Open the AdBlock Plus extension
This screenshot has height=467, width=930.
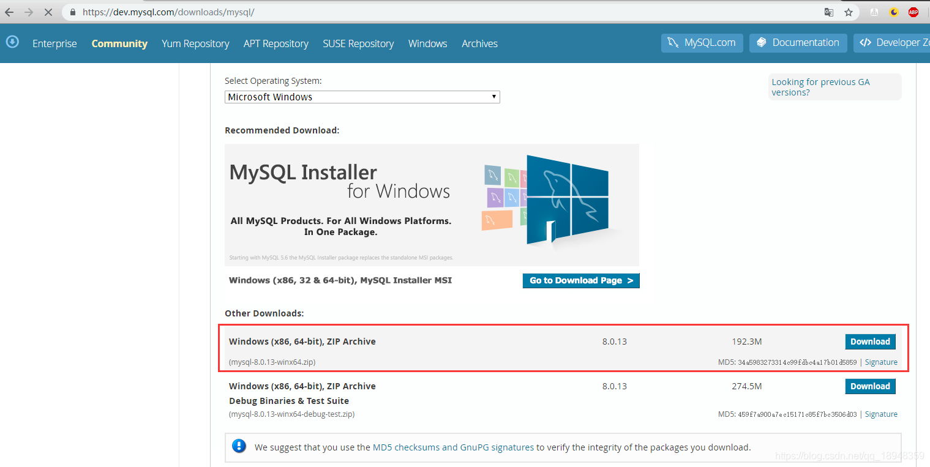(x=913, y=12)
